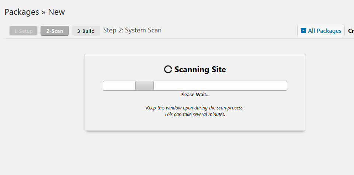Click the word 'New' in page title

(56, 12)
